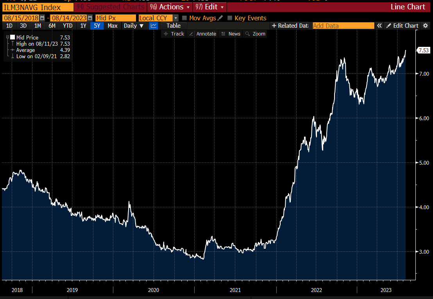
Task: Activate the Track crosshair tool
Action: pyautogui.click(x=174, y=34)
